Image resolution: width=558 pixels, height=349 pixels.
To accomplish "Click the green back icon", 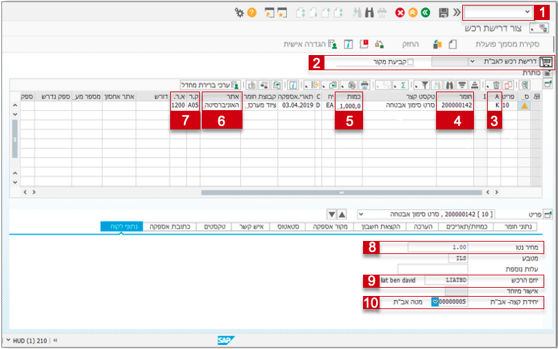I will (x=426, y=13).
